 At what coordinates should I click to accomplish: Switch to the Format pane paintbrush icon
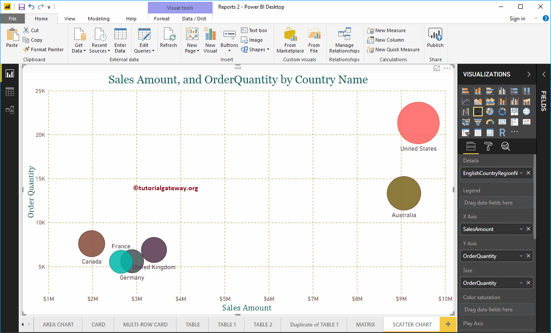pos(488,146)
